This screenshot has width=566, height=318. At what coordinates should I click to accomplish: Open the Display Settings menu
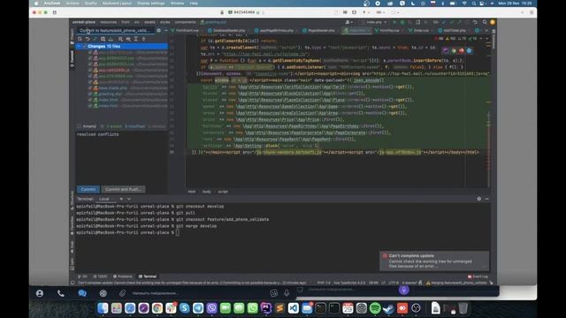(151, 4)
